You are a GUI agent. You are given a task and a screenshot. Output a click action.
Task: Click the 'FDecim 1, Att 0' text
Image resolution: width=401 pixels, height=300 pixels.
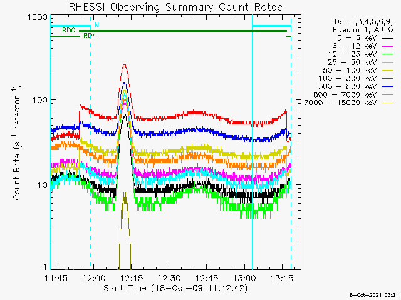[363, 30]
